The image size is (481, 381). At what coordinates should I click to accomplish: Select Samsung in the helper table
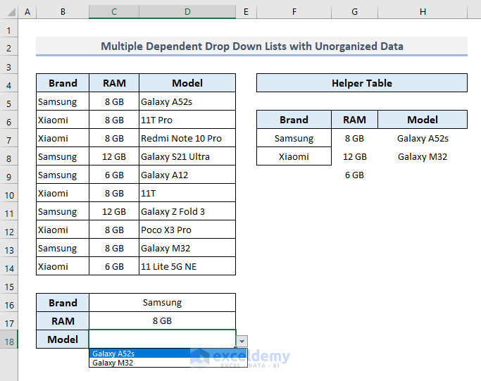pyautogui.click(x=294, y=138)
